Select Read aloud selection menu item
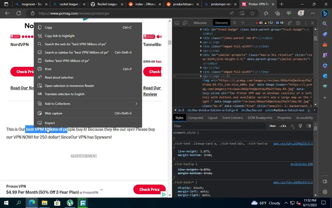Viewport: 332px width, 208px height. [88, 77]
